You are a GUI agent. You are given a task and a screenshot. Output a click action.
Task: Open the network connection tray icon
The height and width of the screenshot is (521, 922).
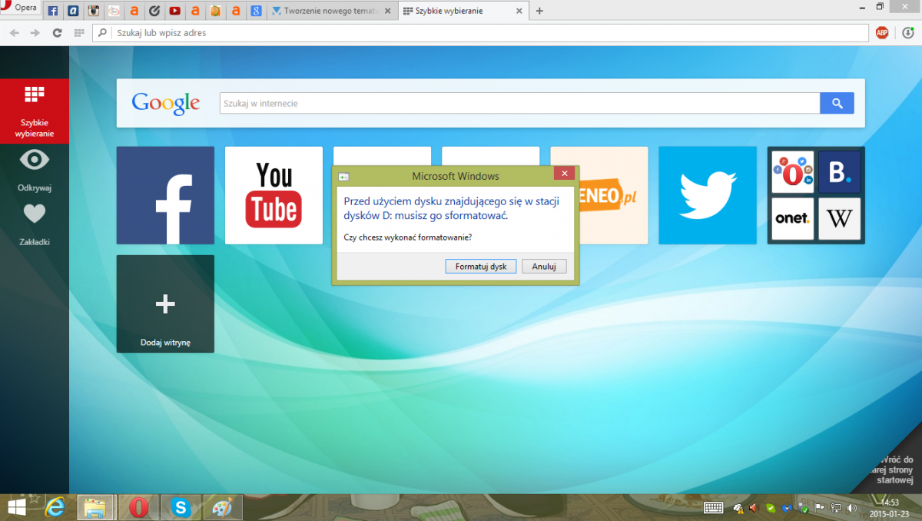click(x=834, y=508)
